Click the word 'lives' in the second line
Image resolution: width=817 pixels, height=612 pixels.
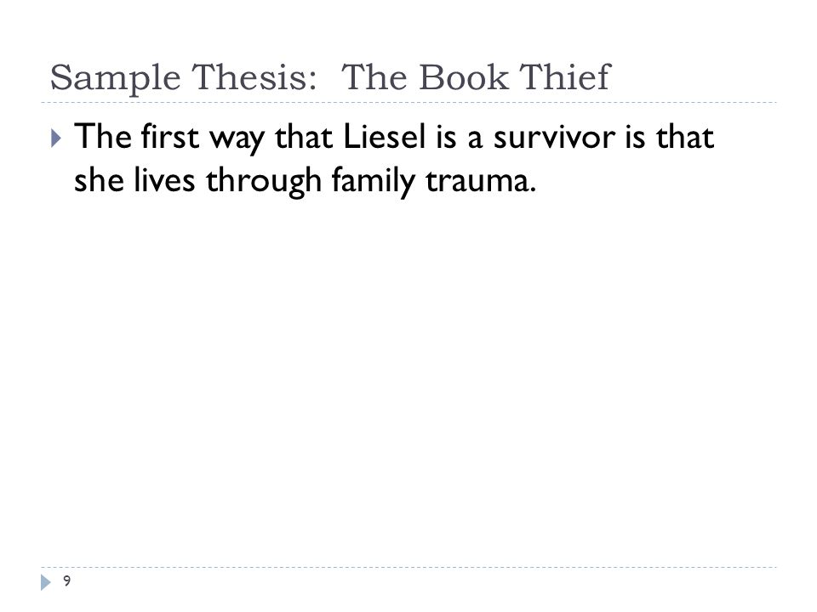point(164,180)
